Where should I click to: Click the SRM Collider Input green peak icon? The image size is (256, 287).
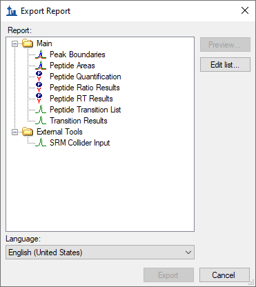point(41,143)
